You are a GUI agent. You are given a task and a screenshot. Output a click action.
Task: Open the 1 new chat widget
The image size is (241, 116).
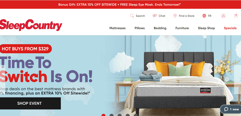click(x=231, y=109)
